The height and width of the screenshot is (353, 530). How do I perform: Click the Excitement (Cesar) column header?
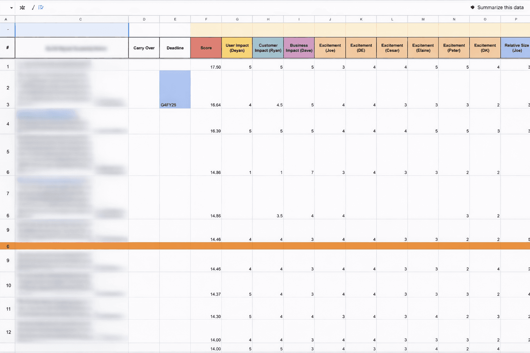392,48
